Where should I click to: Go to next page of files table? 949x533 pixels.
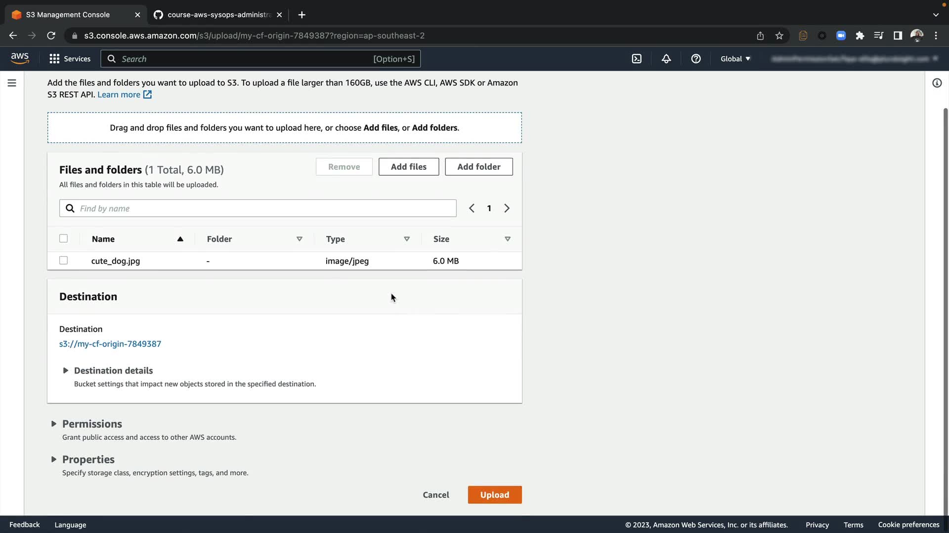pyautogui.click(x=507, y=208)
